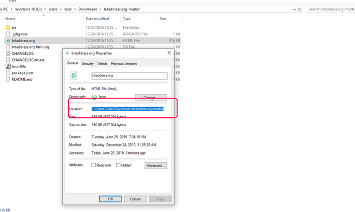Click the greyed Apply button
Screen dimensions: 355x212
click(160, 199)
